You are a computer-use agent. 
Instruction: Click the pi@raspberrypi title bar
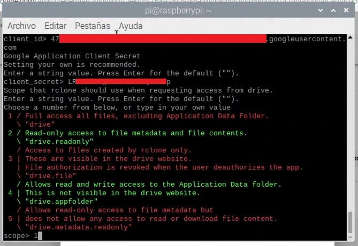[x=178, y=11]
